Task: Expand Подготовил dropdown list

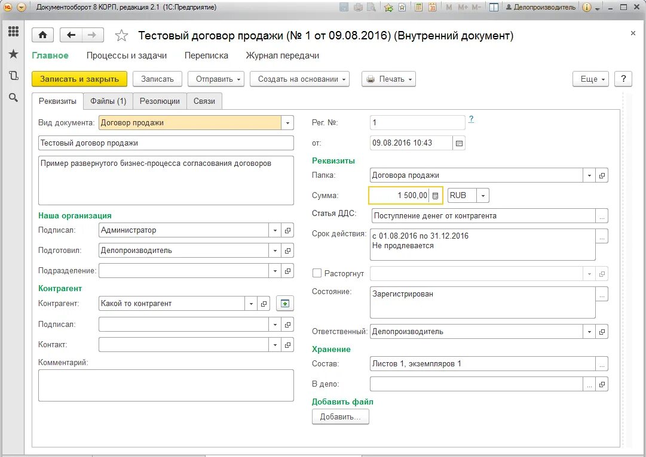Action: click(275, 251)
